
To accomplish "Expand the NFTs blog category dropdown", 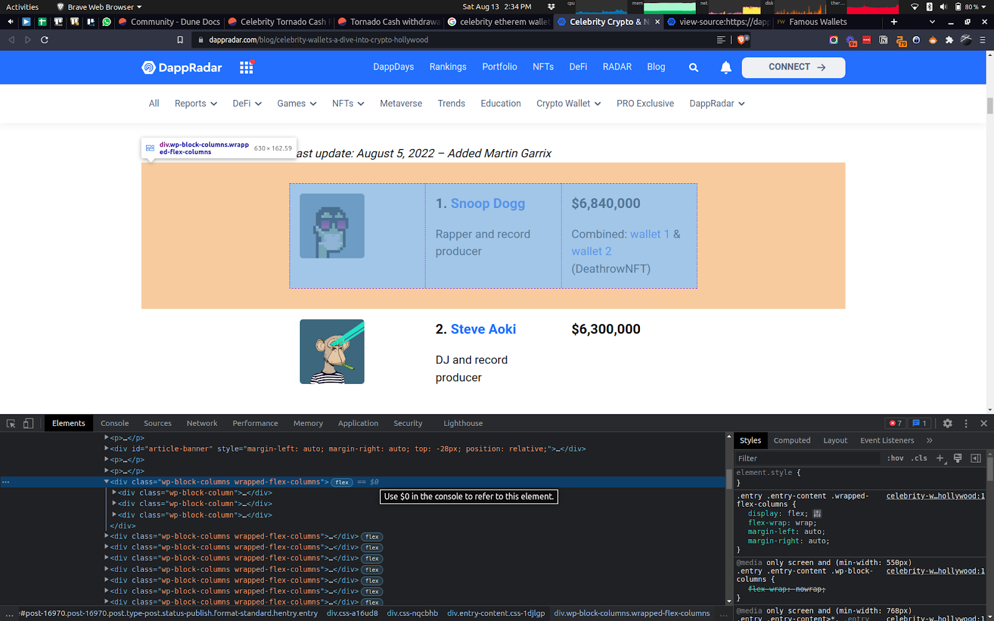I will (x=348, y=104).
